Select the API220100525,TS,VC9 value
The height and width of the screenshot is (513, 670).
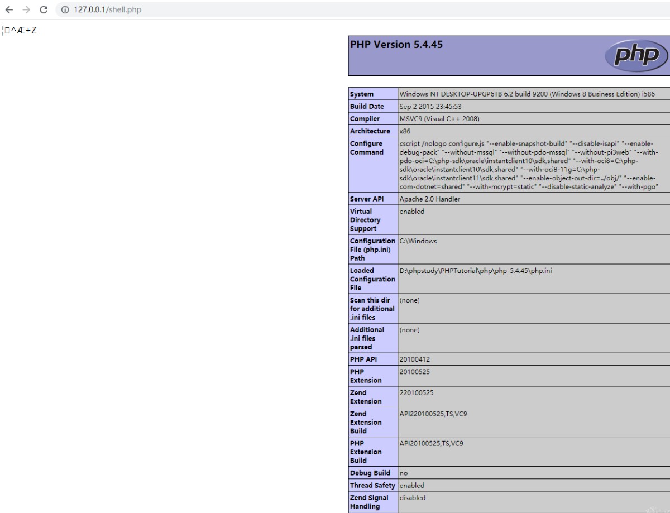pos(433,414)
